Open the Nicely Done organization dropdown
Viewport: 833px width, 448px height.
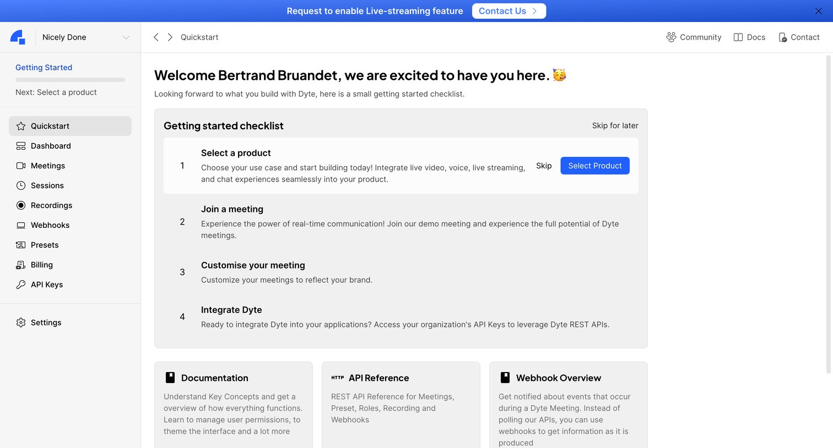coord(86,37)
